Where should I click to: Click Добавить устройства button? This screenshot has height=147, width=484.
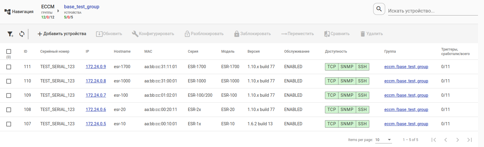click(x=62, y=34)
